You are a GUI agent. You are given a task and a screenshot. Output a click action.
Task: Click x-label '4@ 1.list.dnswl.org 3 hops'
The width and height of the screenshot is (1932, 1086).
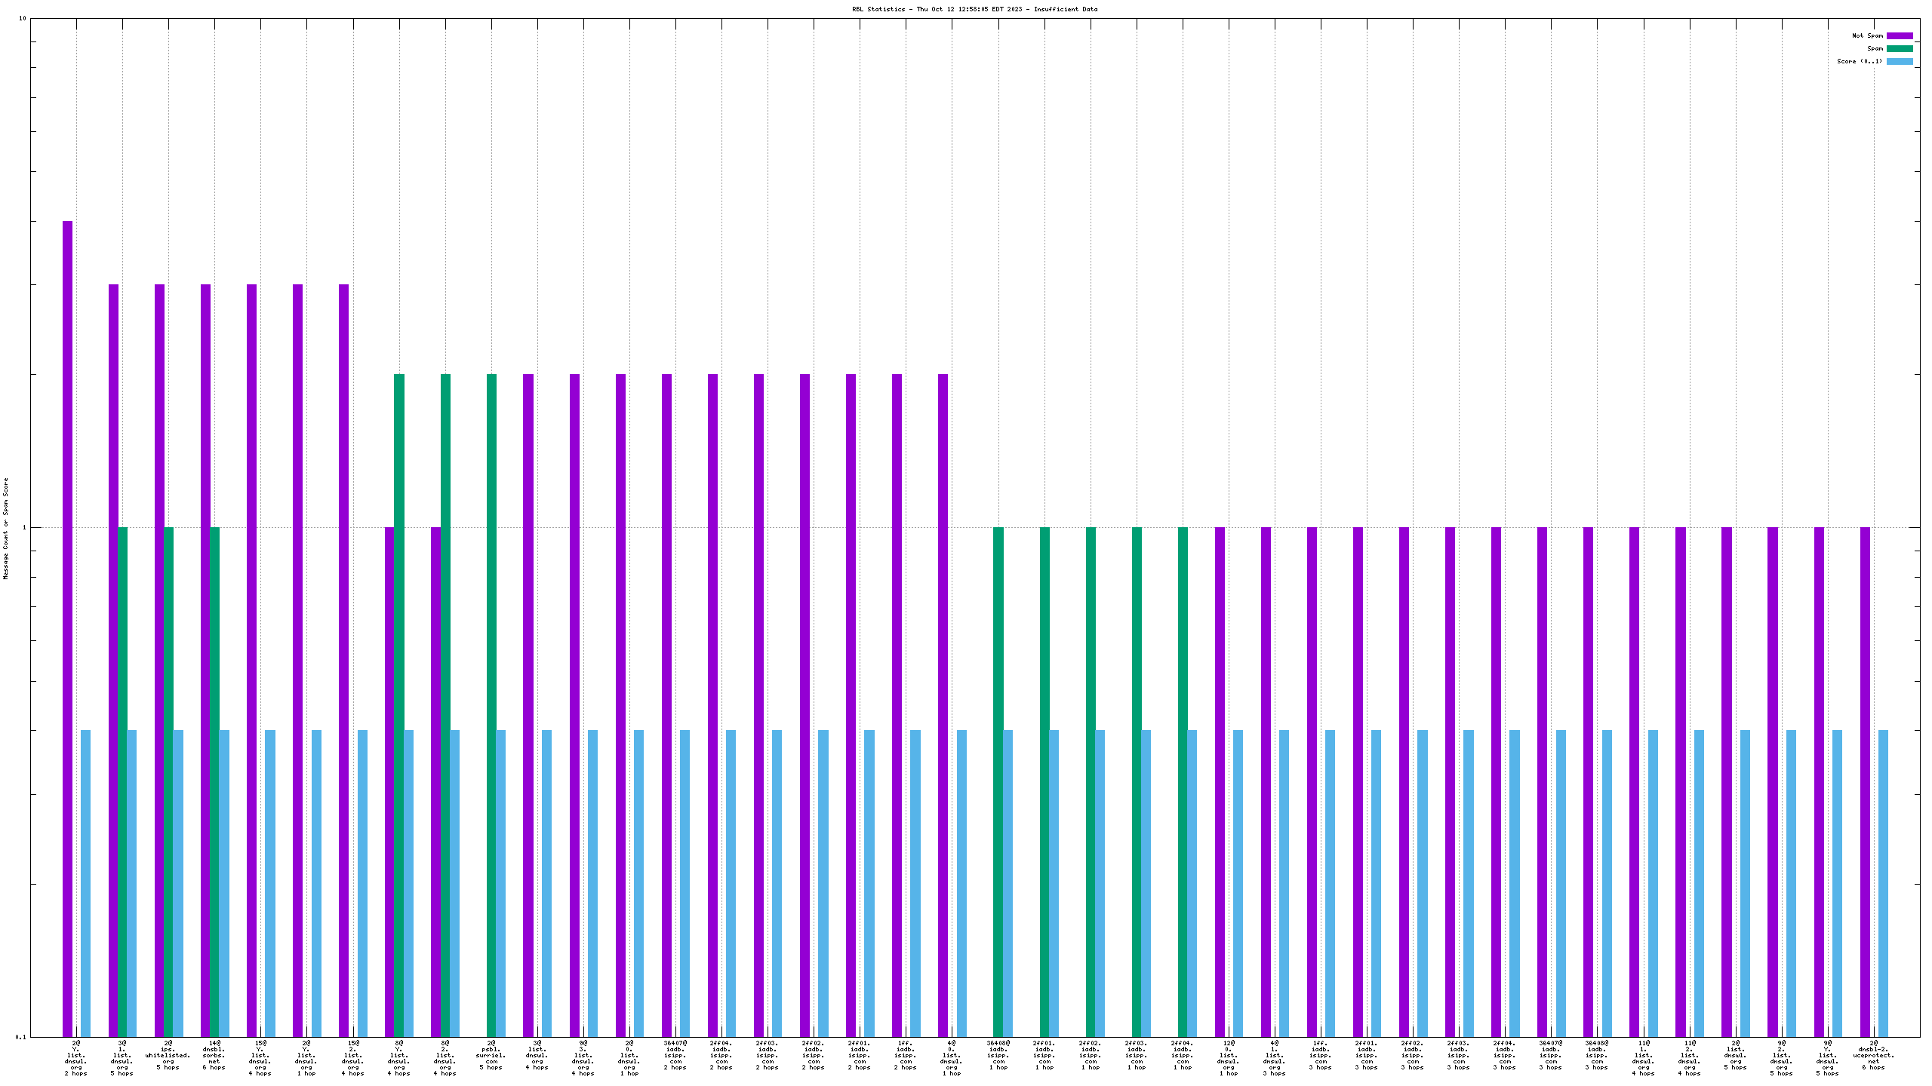tap(1275, 1058)
